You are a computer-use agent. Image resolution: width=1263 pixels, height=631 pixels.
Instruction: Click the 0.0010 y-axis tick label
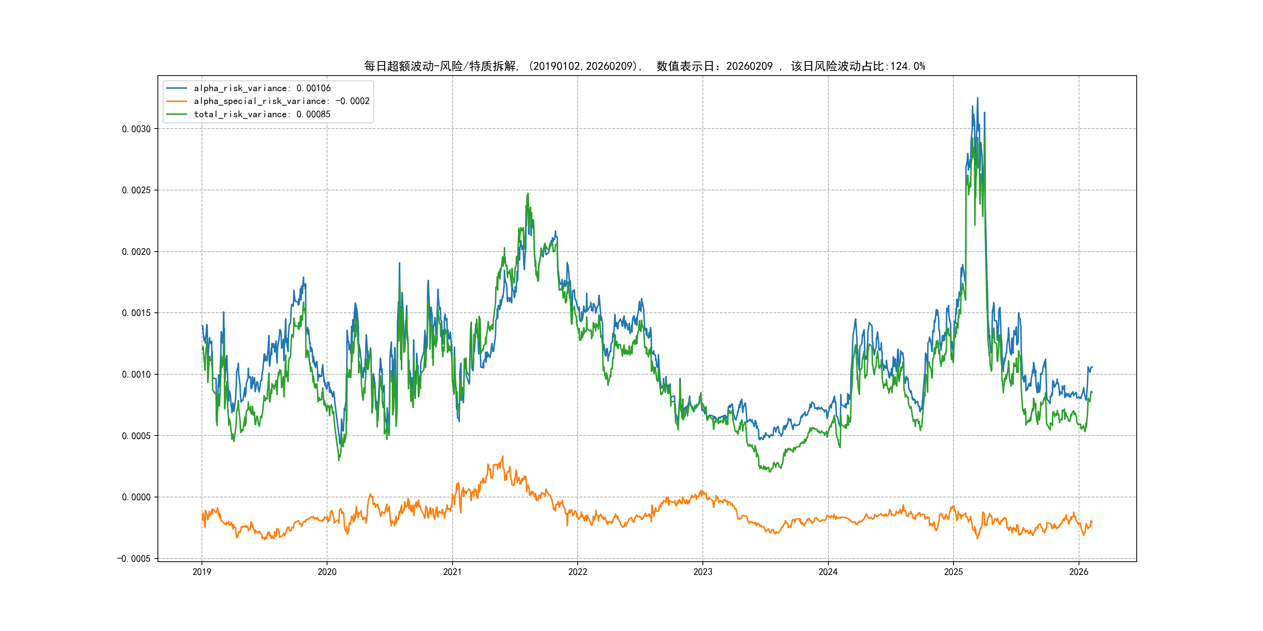click(136, 374)
